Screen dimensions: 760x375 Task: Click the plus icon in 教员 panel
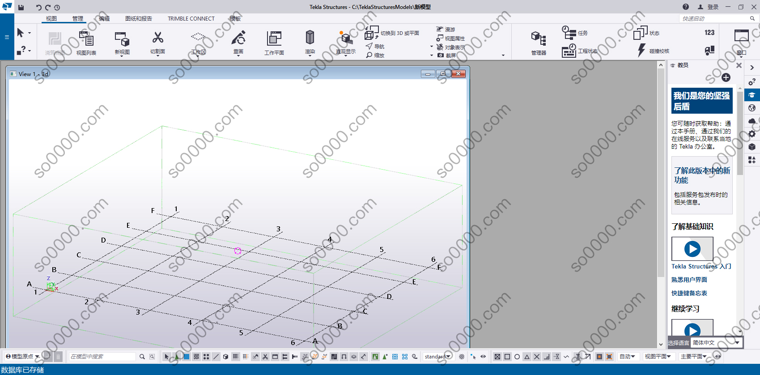pos(726,77)
